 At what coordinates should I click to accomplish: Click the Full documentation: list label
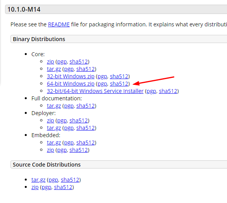point(57,99)
